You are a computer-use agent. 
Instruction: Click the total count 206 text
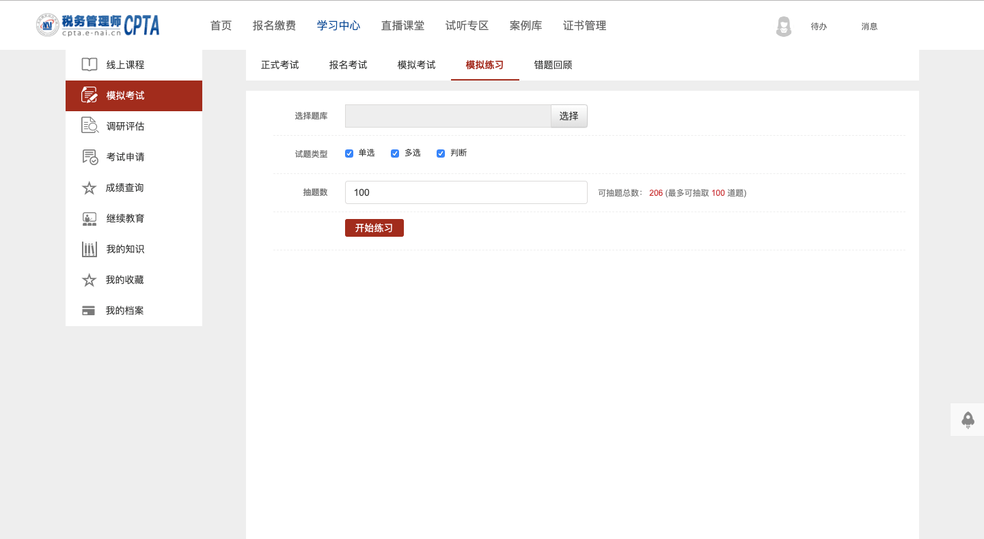click(x=656, y=193)
